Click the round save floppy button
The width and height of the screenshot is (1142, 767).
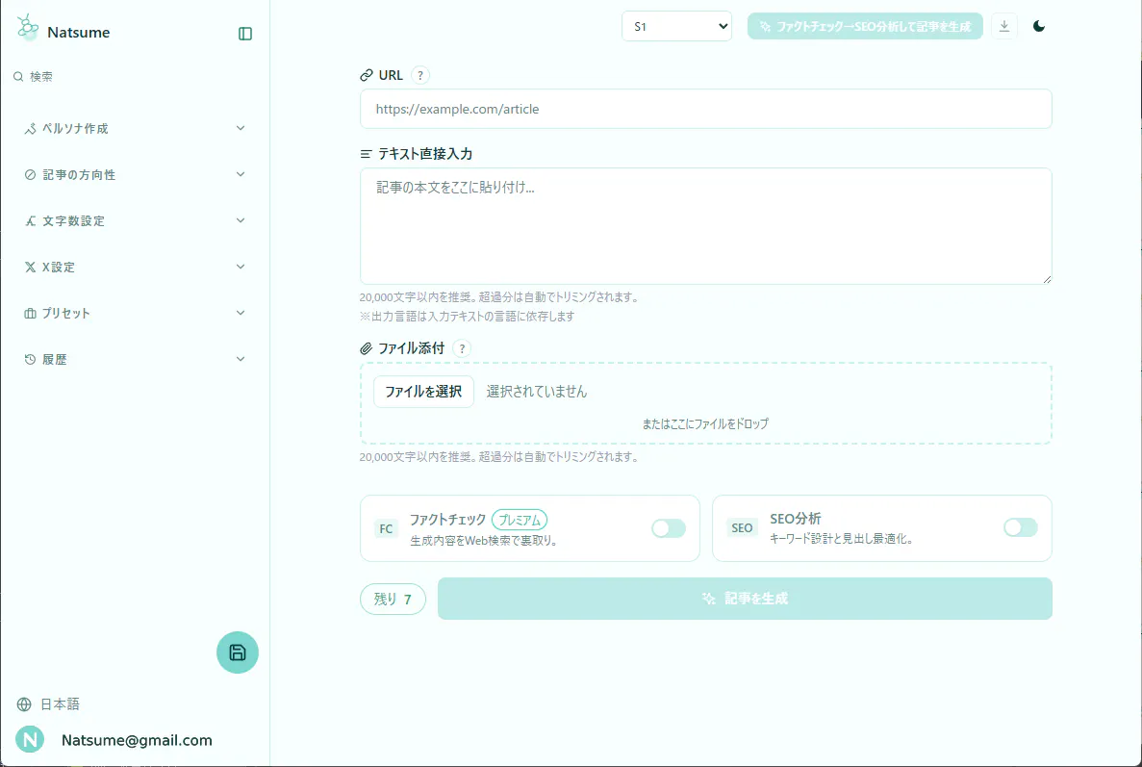238,652
